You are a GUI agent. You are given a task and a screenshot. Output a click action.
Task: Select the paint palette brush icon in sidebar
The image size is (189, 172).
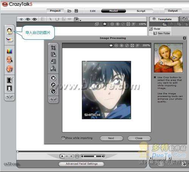pos(9,40)
